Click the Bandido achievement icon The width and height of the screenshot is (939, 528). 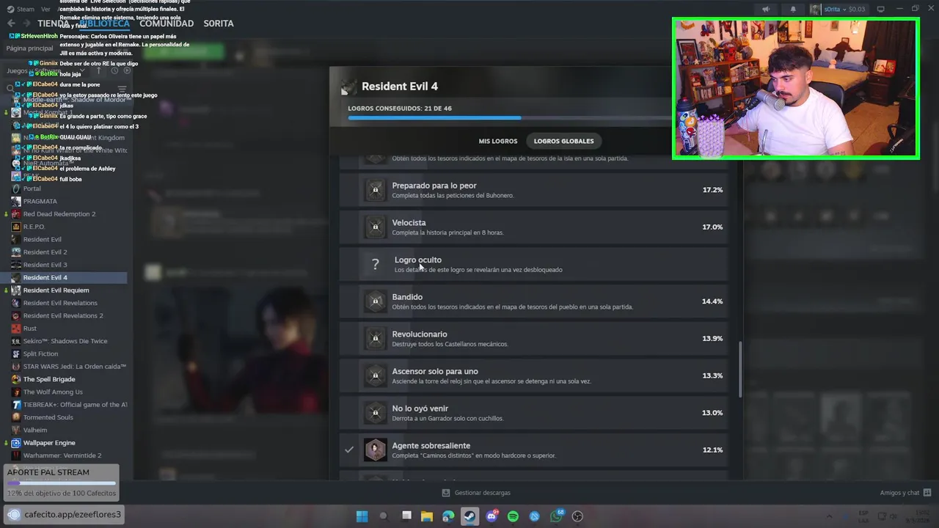pyautogui.click(x=375, y=301)
